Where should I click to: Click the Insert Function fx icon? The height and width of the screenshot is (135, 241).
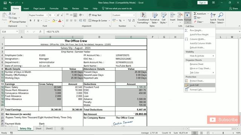[x=40, y=31]
